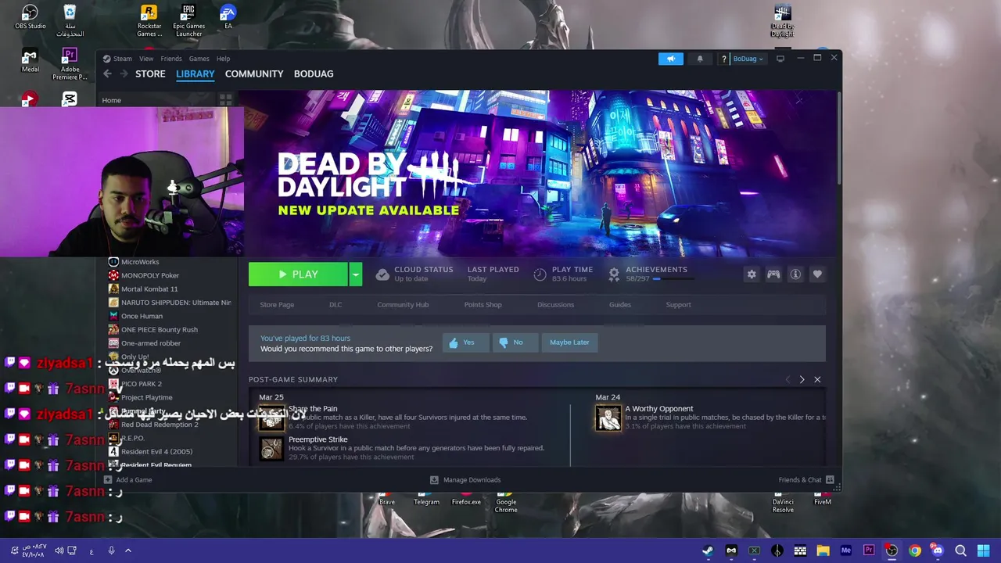Image resolution: width=1001 pixels, height=563 pixels.
Task: Select Mortal Kombat 11 in library list
Action: (x=149, y=289)
